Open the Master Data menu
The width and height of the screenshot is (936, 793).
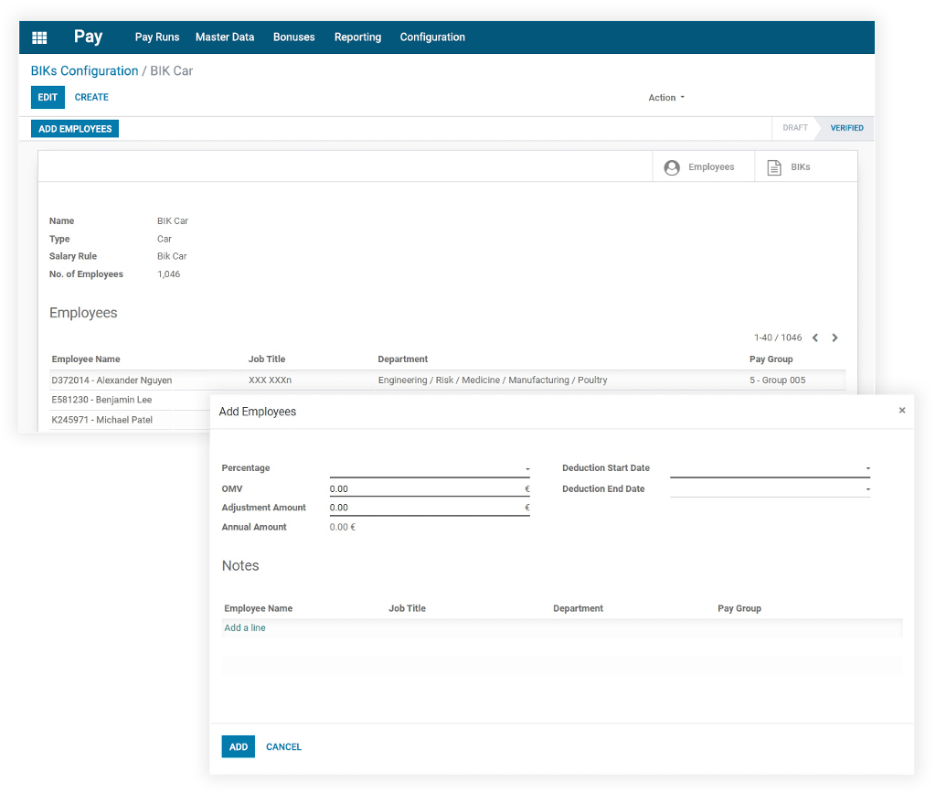225,37
